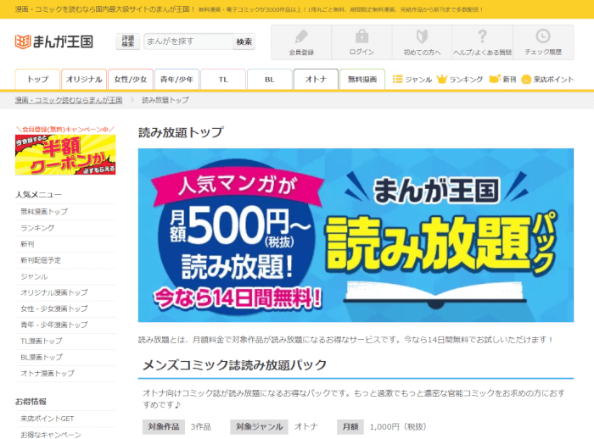
Task: Switch to the オトナ tab
Action: click(316, 79)
